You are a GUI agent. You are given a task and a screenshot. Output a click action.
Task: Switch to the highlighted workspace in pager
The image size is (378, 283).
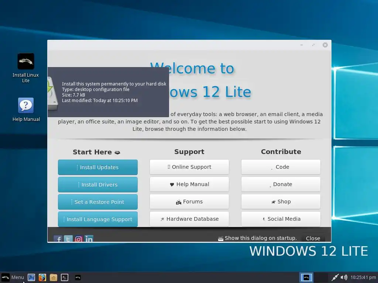click(x=306, y=277)
